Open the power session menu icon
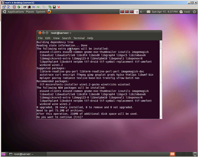Viewport: 198px width, 157px height. 194,12
